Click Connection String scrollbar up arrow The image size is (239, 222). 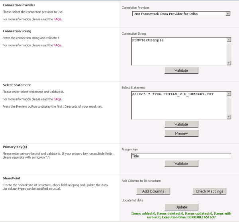point(229,40)
